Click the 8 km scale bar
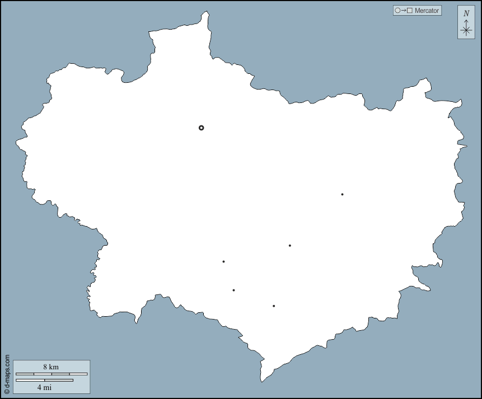This screenshot has height=399, width=482. (52, 373)
